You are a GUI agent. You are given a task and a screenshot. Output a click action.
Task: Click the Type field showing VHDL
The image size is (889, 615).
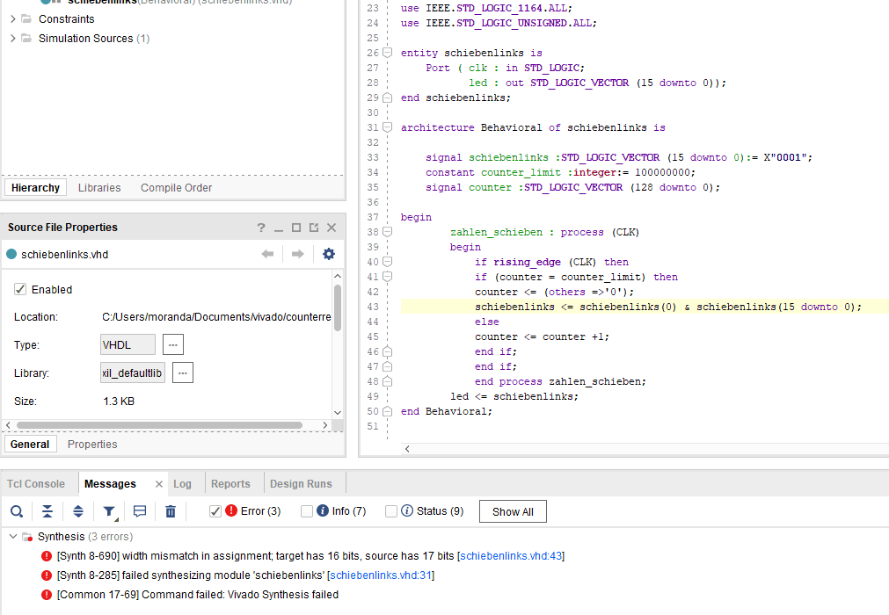click(x=128, y=344)
